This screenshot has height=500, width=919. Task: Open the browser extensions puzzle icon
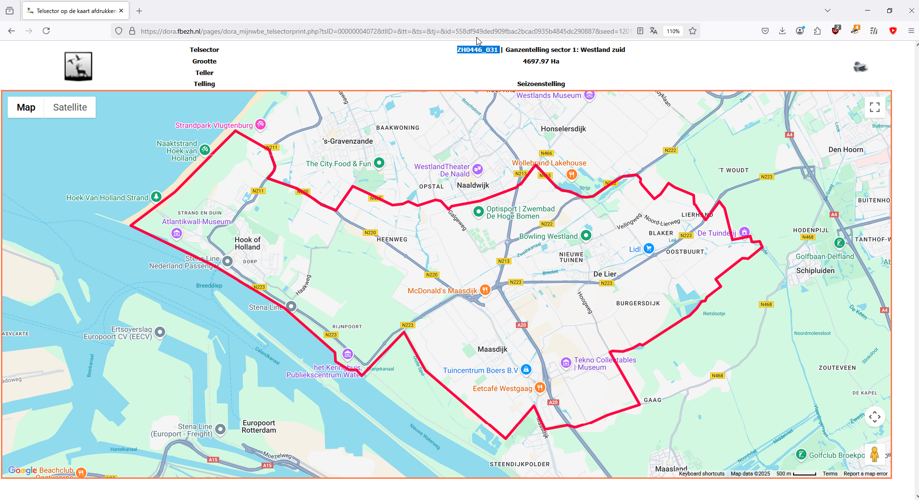tap(818, 31)
